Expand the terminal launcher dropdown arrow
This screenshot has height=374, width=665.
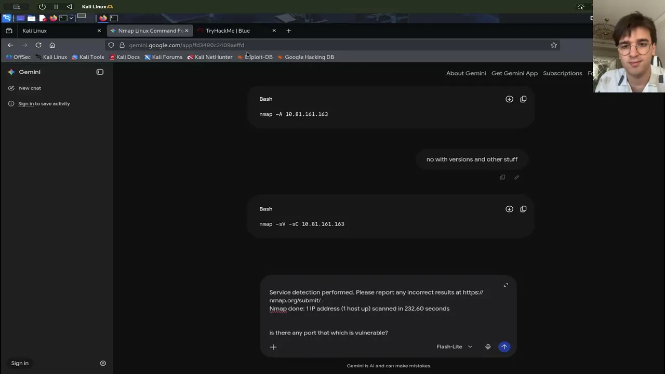[x=71, y=18]
